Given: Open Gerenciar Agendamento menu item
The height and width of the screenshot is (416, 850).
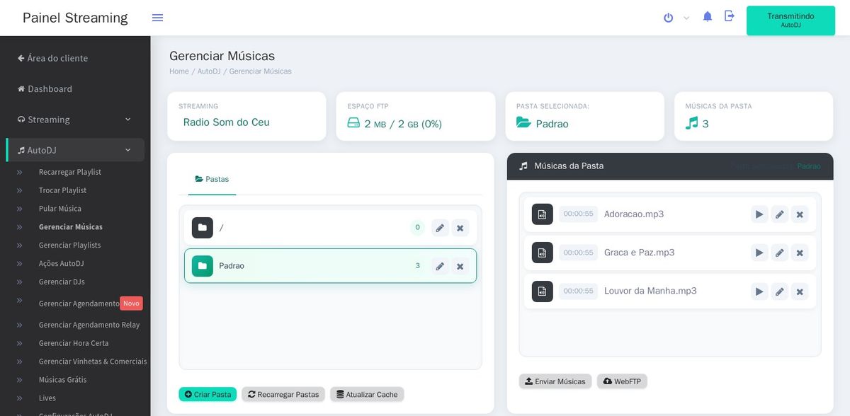Looking at the screenshot, I should 79,304.
